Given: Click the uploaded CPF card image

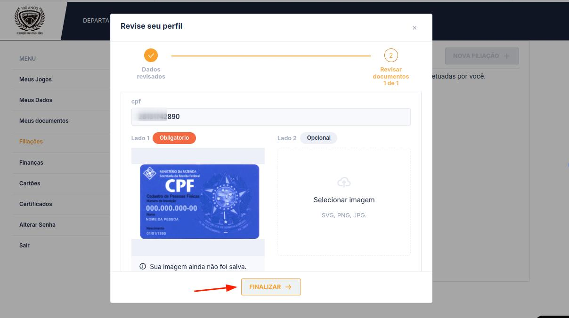Looking at the screenshot, I should tap(199, 201).
